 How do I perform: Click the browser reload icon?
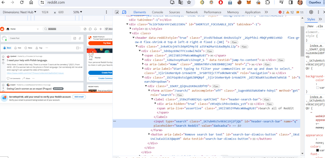(x=22, y=3)
